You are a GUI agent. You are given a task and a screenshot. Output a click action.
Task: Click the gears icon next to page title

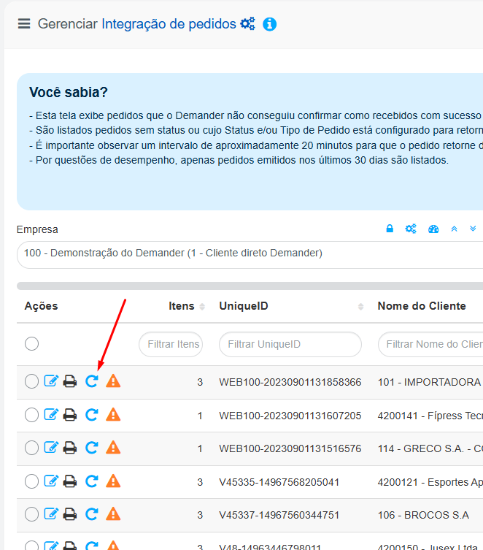pos(247,24)
